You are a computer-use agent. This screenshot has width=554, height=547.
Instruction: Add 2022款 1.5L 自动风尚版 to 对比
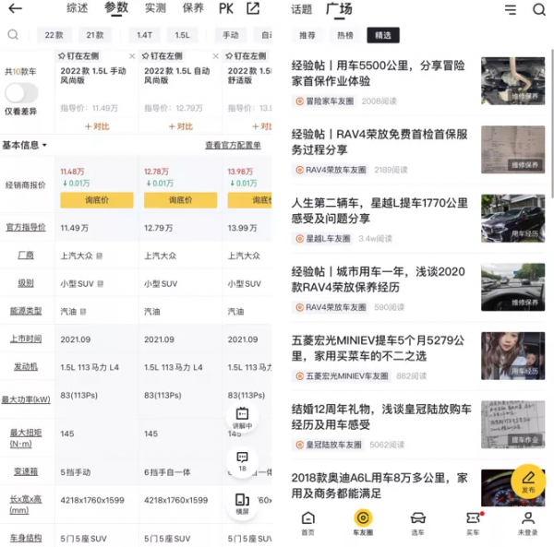pos(181,126)
